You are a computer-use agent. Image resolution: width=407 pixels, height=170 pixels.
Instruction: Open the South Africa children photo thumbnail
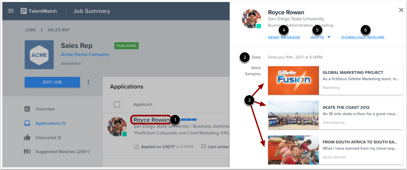(293, 150)
